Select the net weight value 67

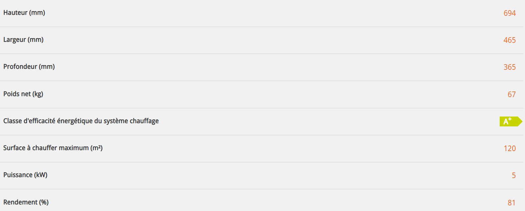click(512, 94)
